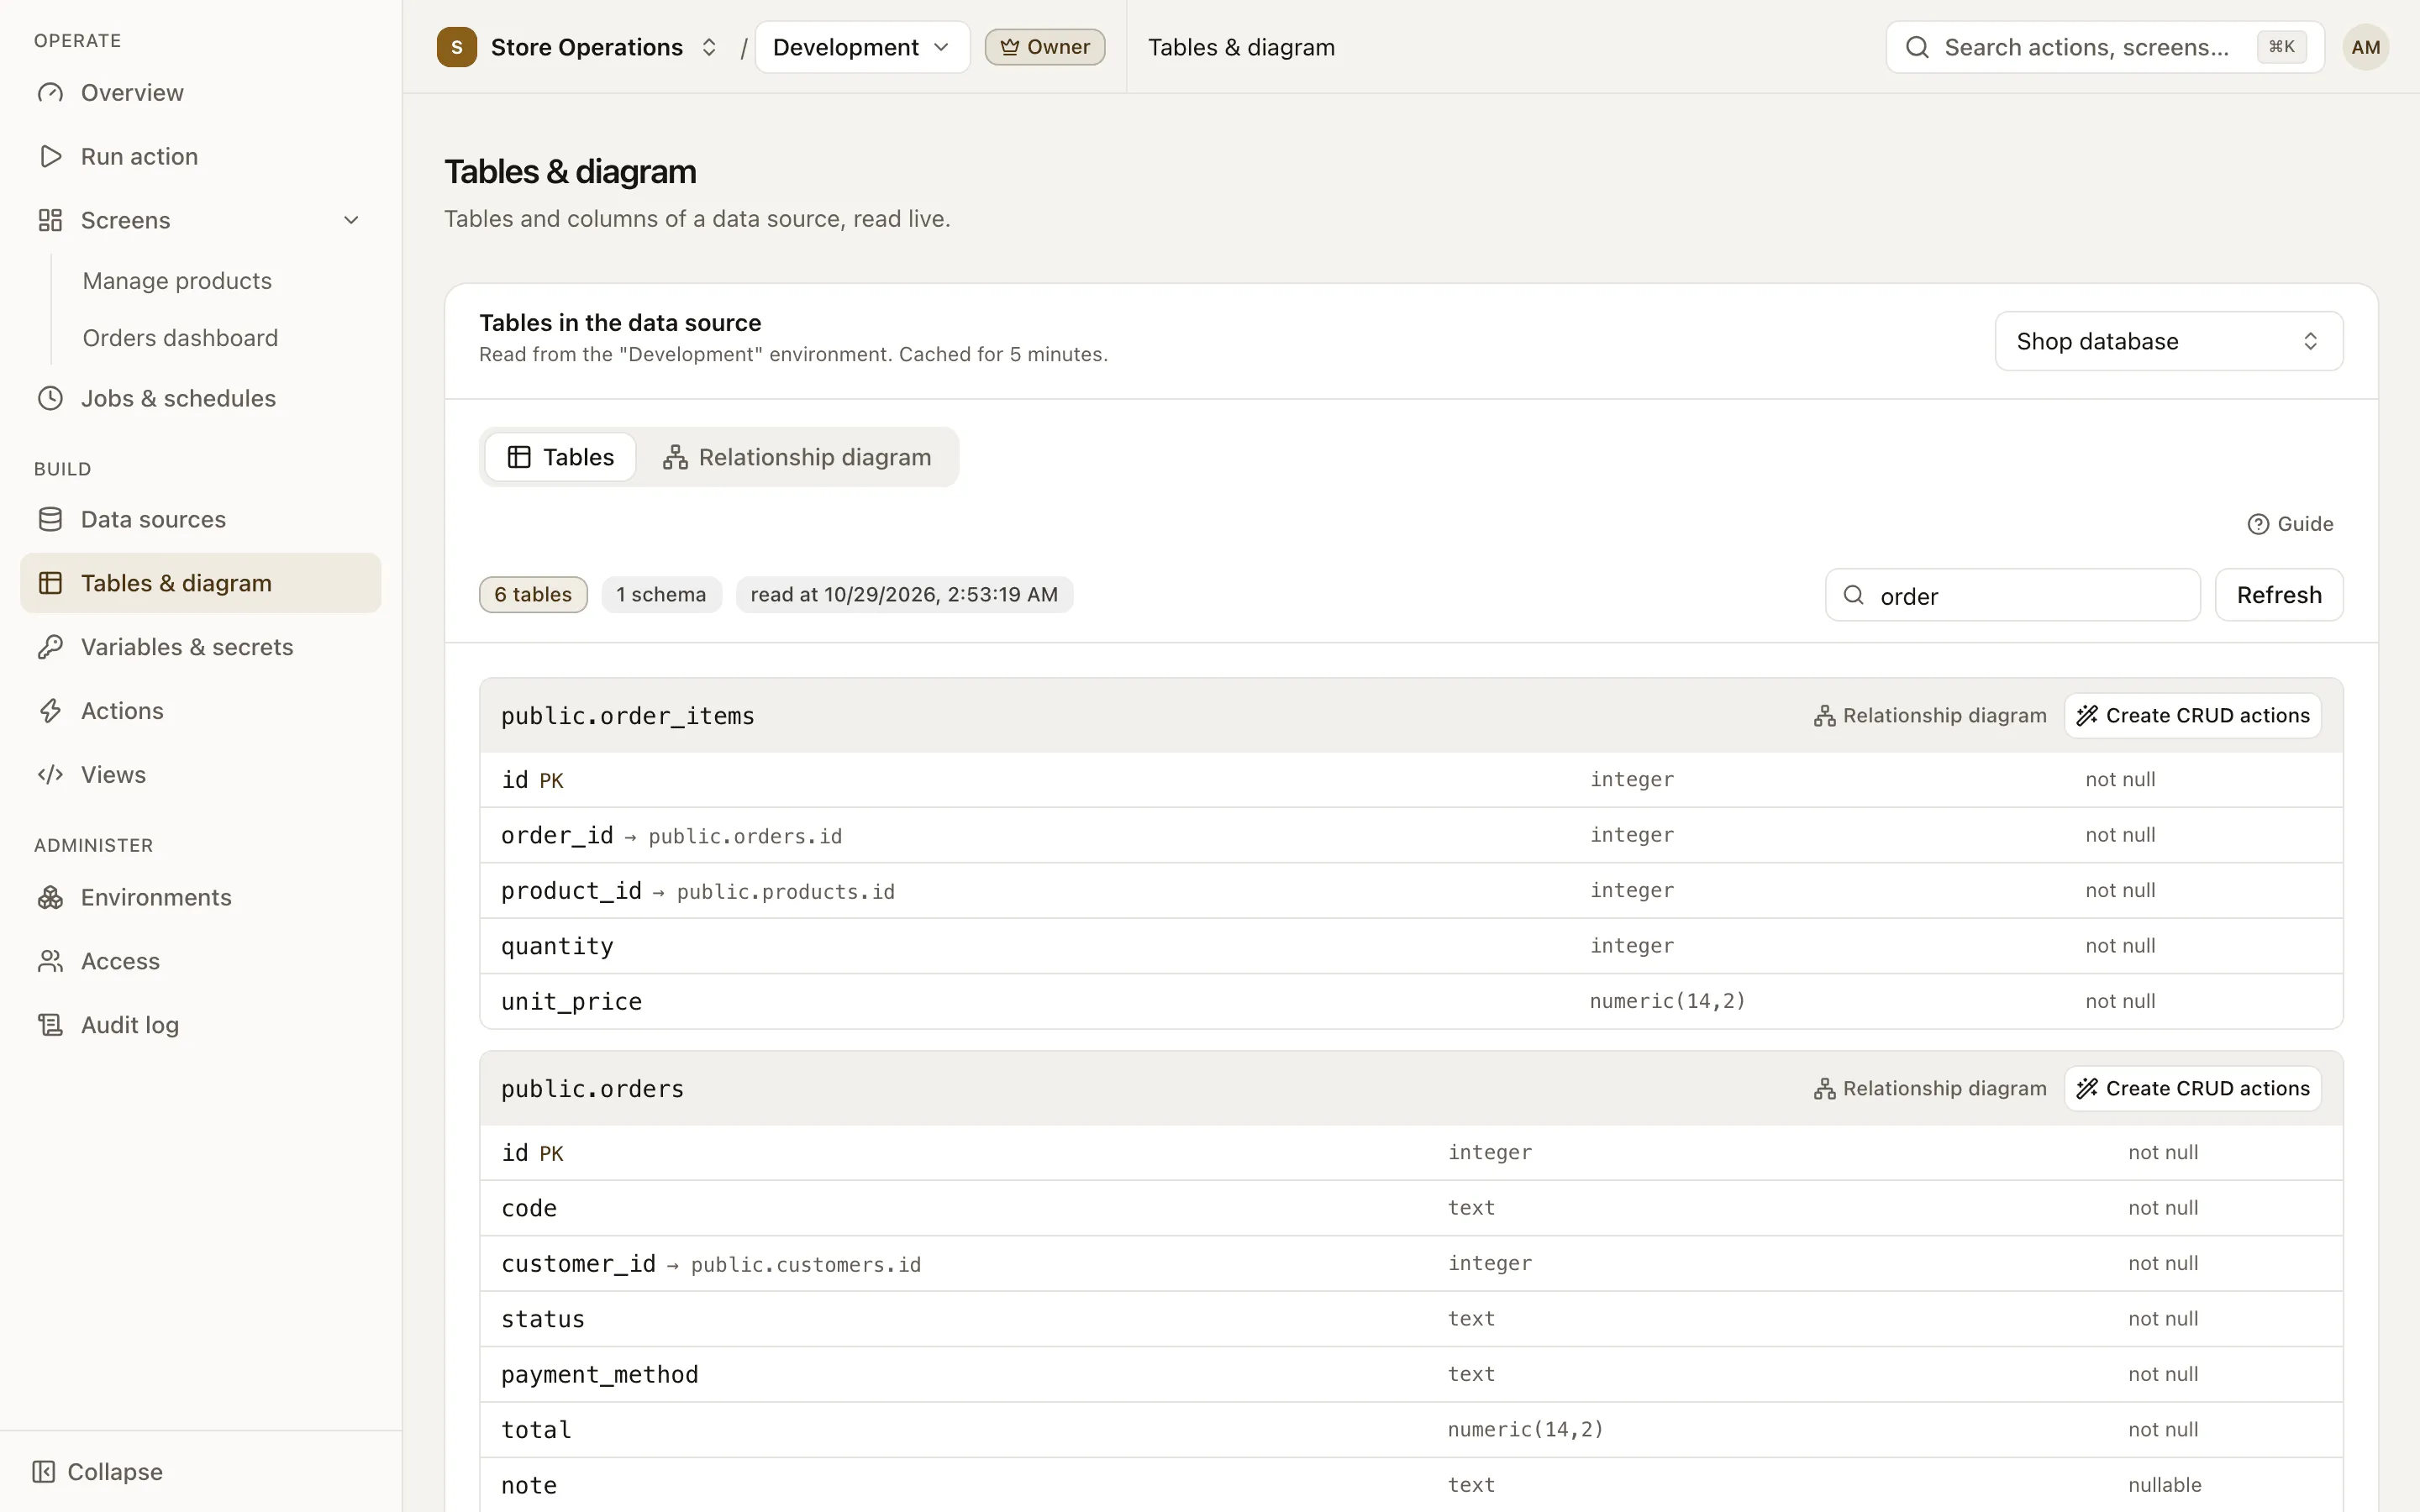Click the Owner role badge
2420x1512 pixels.
(x=1045, y=47)
